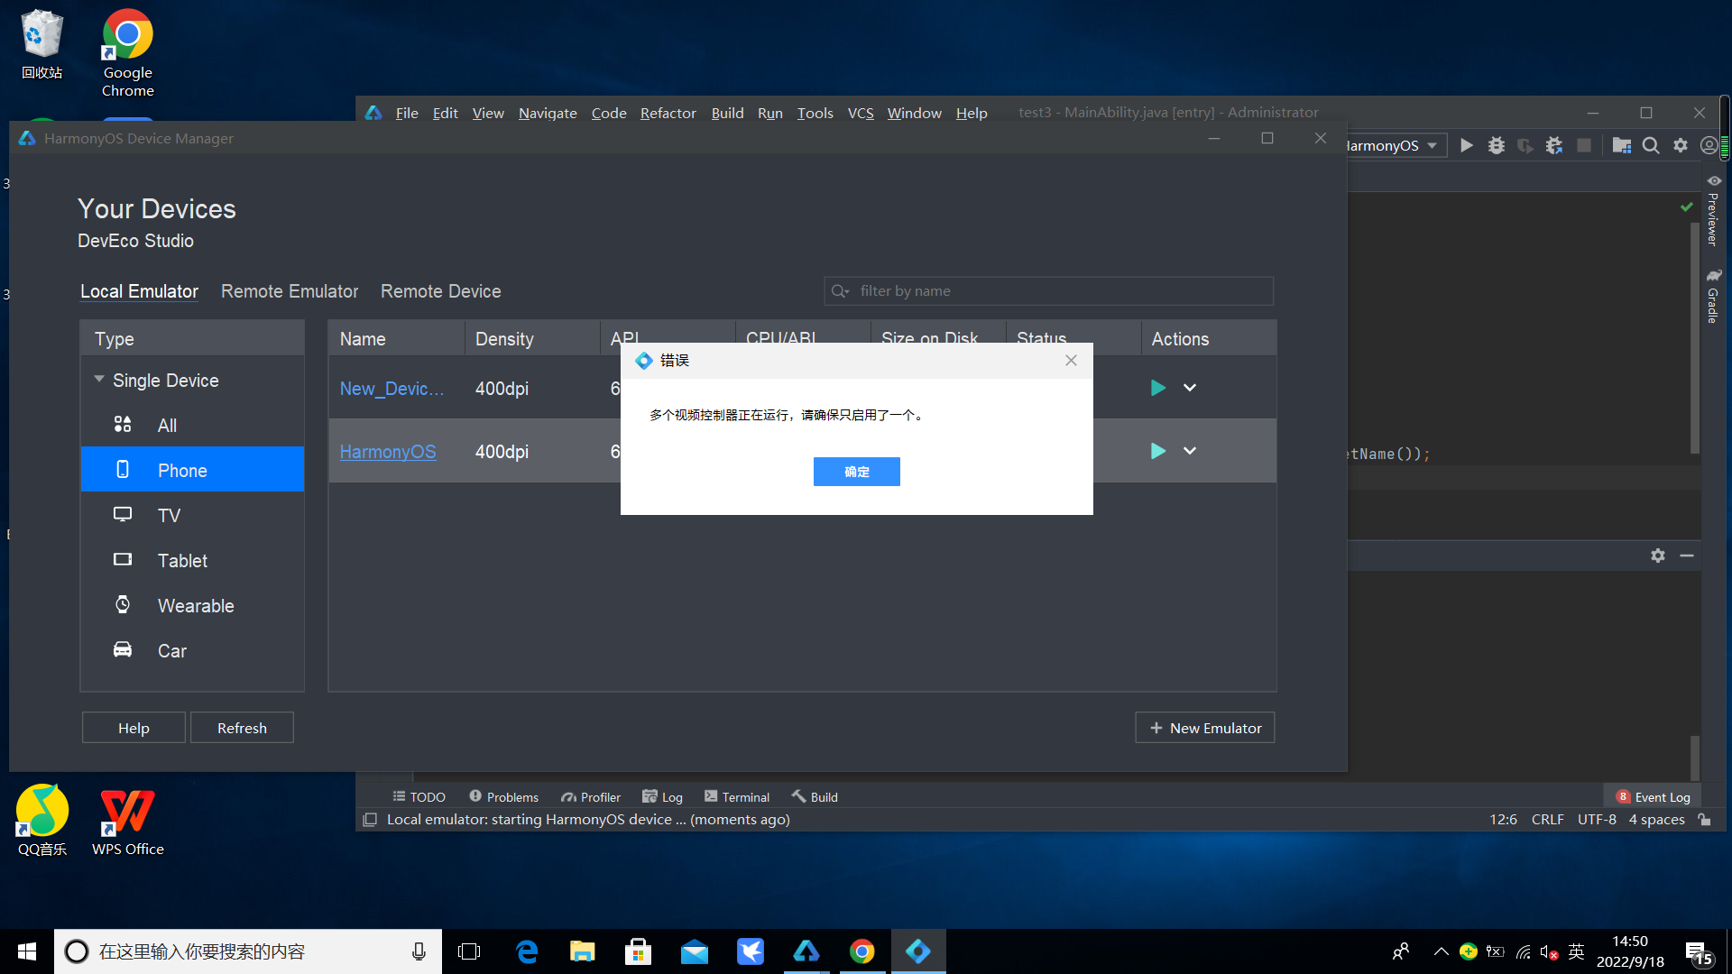This screenshot has width=1732, height=974.
Task: Sort by the Density column header
Action: tap(531, 338)
